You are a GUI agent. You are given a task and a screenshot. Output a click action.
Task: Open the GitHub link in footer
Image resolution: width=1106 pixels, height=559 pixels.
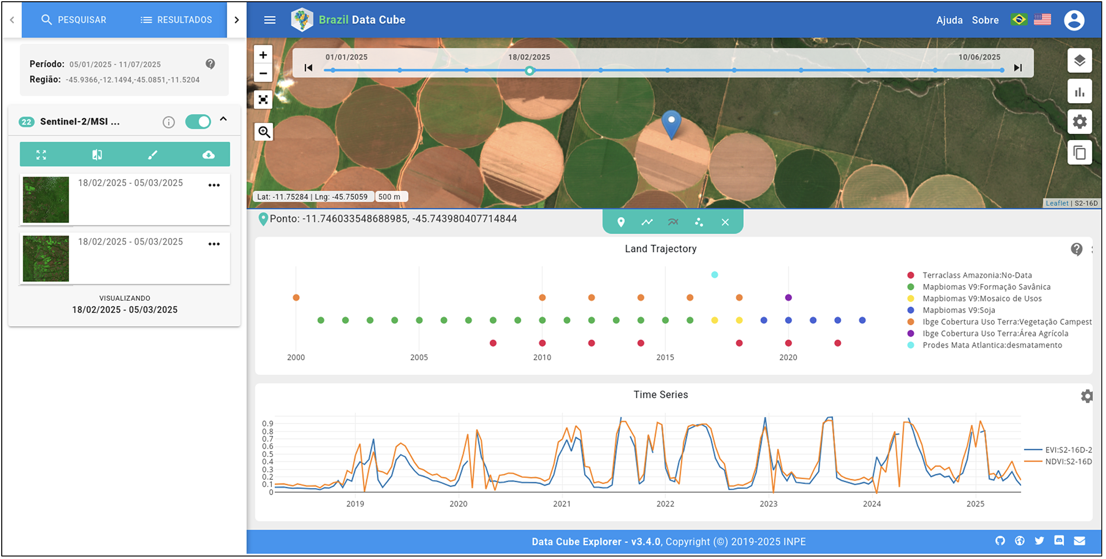(x=999, y=541)
